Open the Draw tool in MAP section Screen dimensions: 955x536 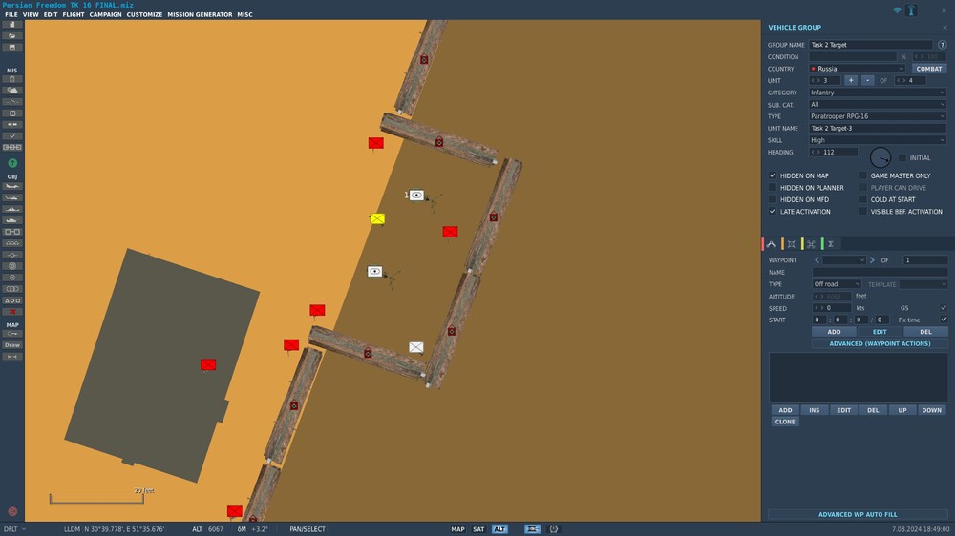[12, 345]
